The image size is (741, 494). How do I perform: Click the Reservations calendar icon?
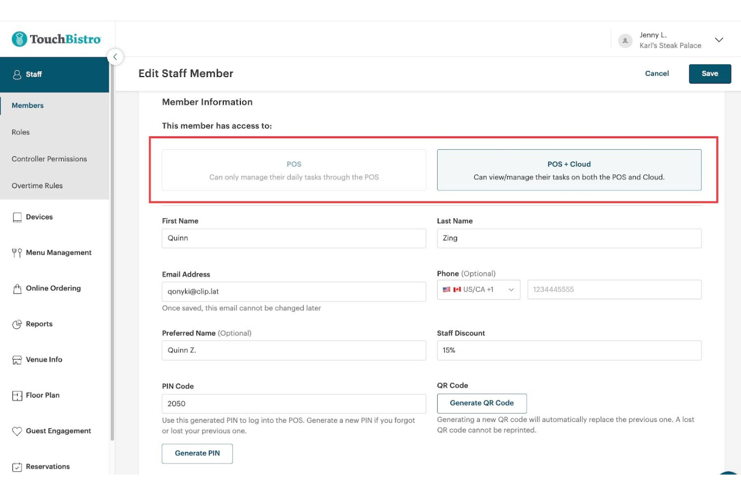[17, 467]
